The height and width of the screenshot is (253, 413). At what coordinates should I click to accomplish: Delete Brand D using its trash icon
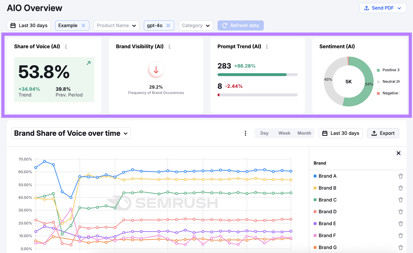click(401, 211)
